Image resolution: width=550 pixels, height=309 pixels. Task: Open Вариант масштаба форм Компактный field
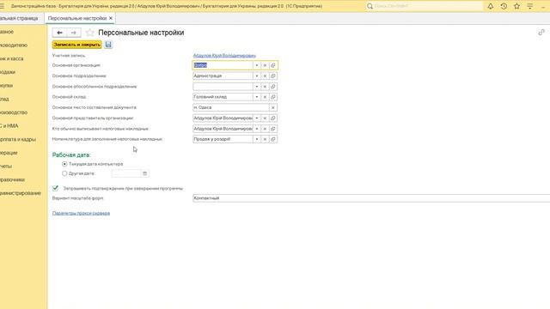pos(371,198)
